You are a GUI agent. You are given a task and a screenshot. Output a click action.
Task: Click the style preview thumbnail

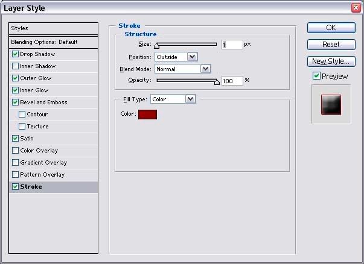(x=331, y=104)
